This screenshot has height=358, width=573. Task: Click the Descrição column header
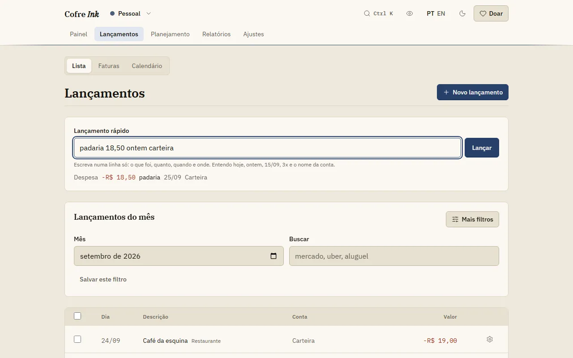tap(155, 317)
